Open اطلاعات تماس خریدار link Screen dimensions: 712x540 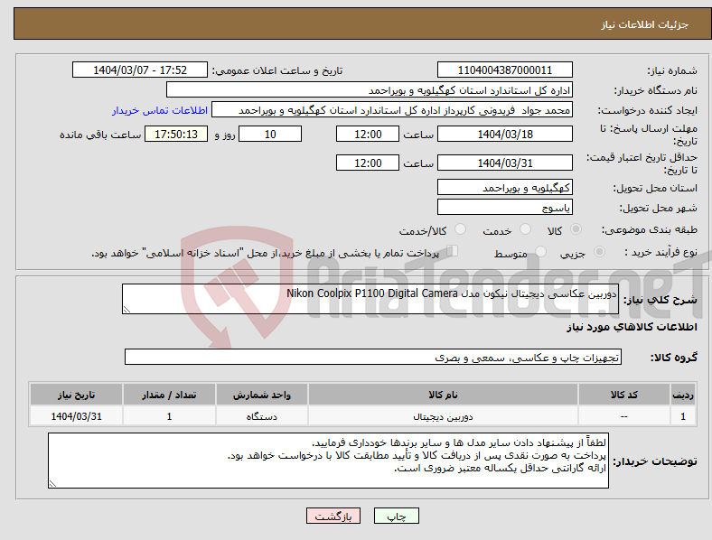160,110
